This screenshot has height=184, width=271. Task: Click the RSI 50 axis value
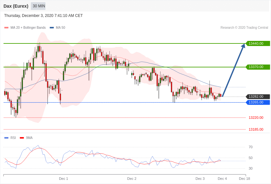(x=251, y=158)
